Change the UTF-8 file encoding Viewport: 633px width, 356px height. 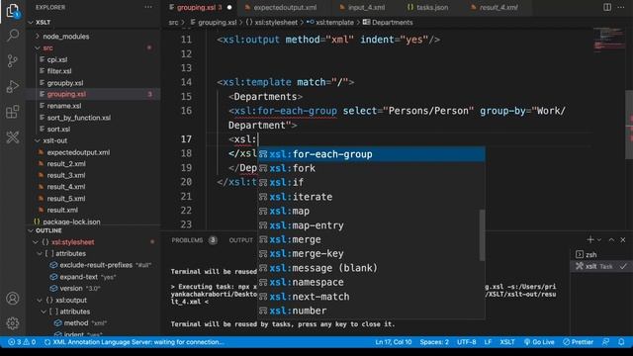[466, 342]
